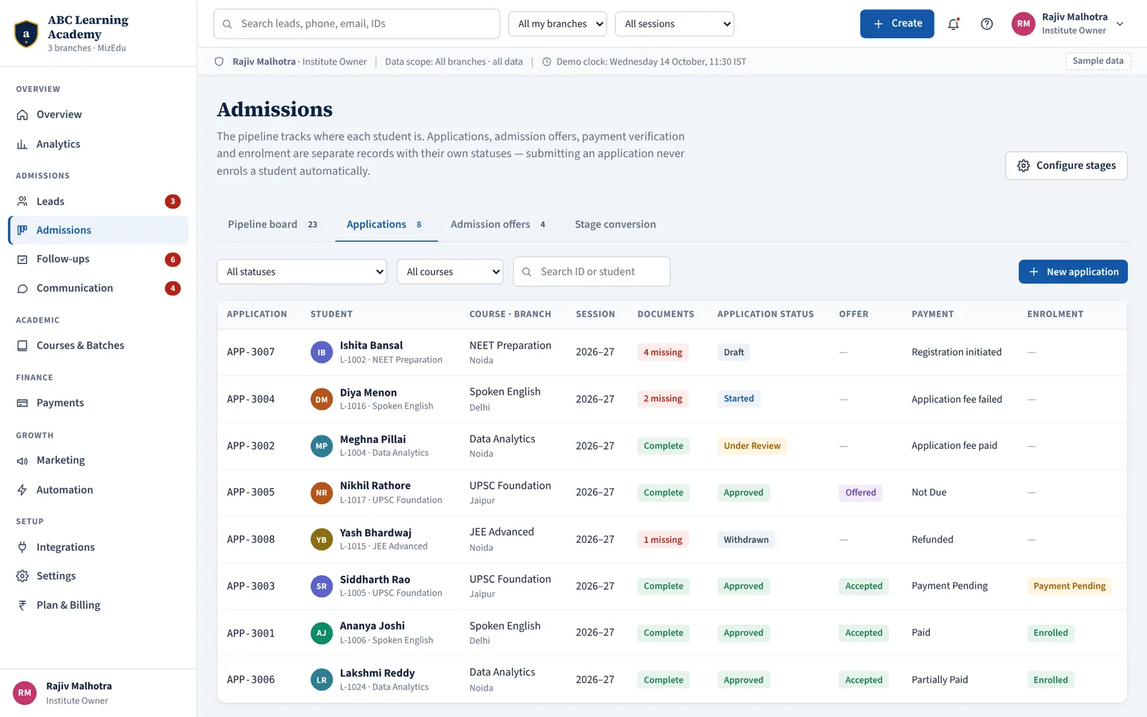Screen dimensions: 1147x717
Task: Click the Search ID or student field
Action: 592,272
